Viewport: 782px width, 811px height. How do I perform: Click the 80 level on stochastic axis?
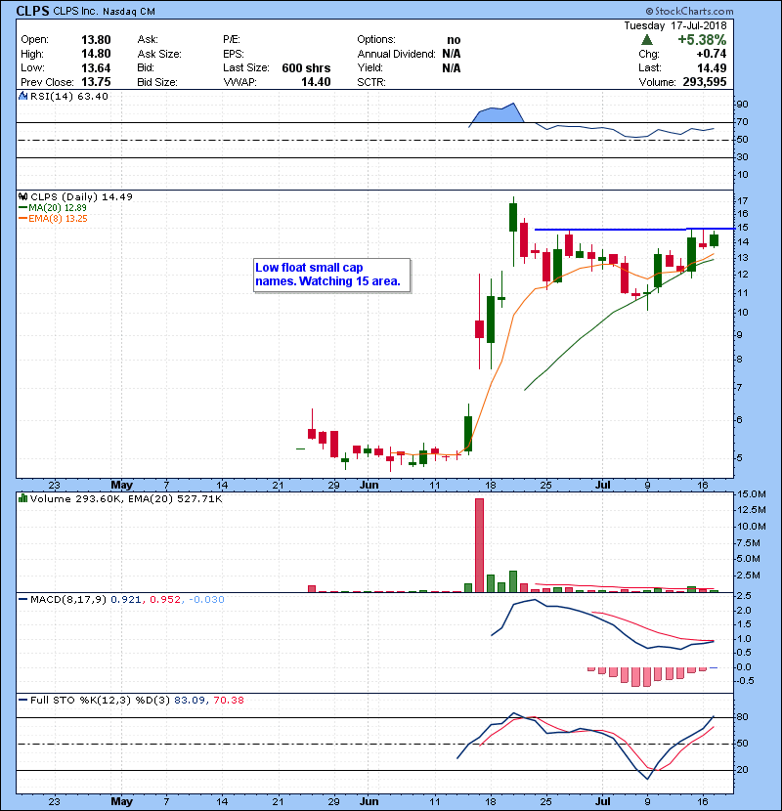pyautogui.click(x=742, y=717)
